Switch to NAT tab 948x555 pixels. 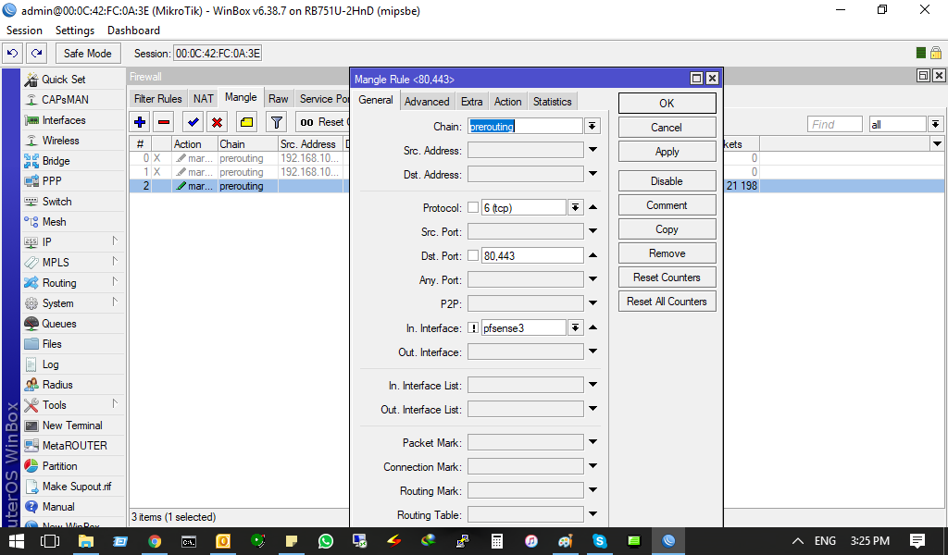(203, 98)
